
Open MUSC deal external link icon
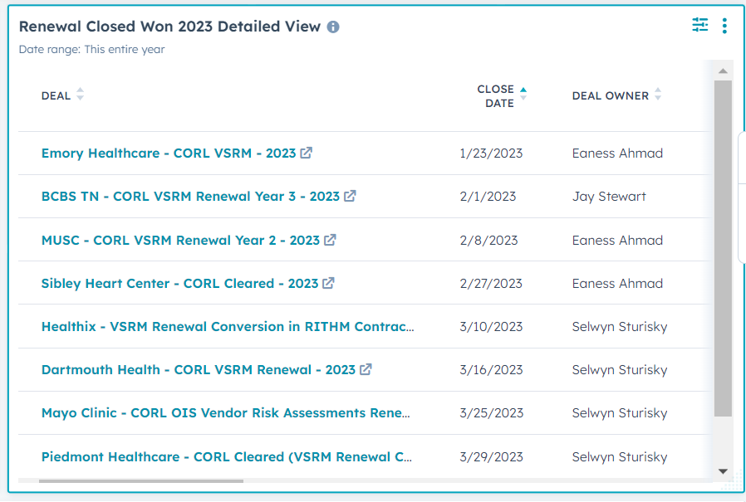pos(330,240)
